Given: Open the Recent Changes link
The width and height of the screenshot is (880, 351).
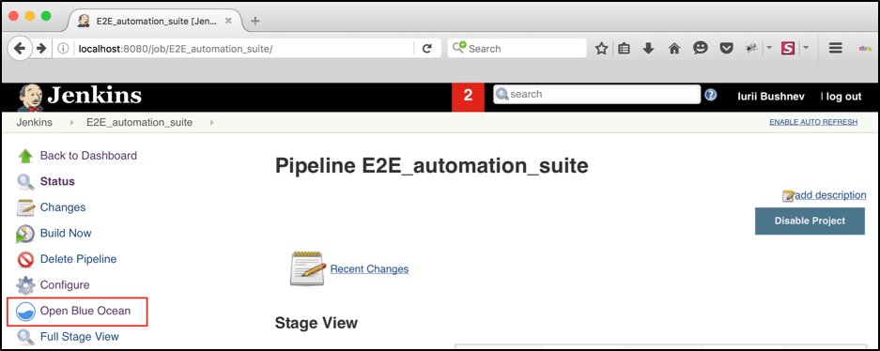Looking at the screenshot, I should click(x=369, y=269).
